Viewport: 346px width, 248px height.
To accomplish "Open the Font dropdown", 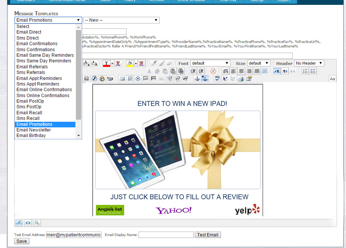I will click(x=210, y=63).
